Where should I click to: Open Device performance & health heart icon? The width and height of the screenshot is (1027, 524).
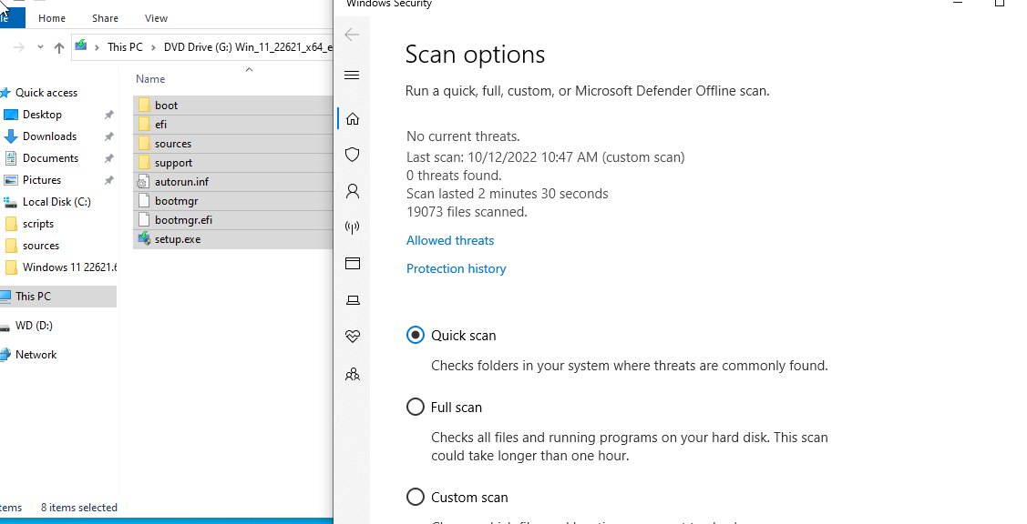(353, 337)
